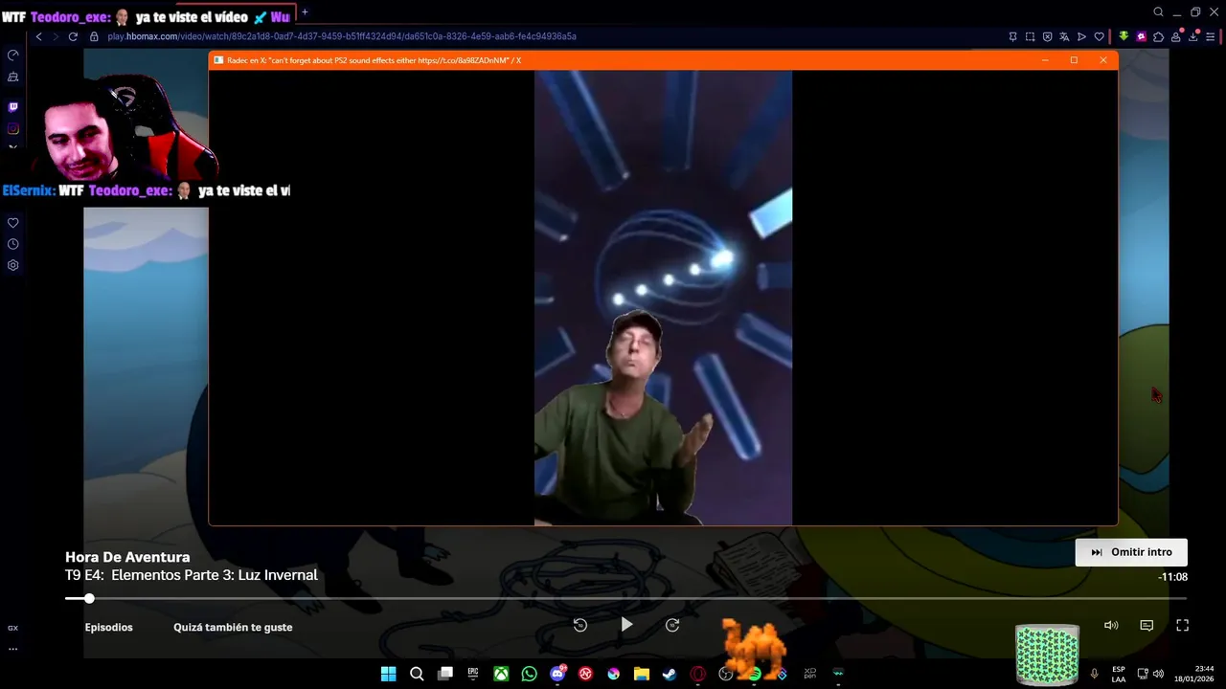Open Twitch in the Opera sidebar
This screenshot has width=1226, height=689.
(x=12, y=107)
